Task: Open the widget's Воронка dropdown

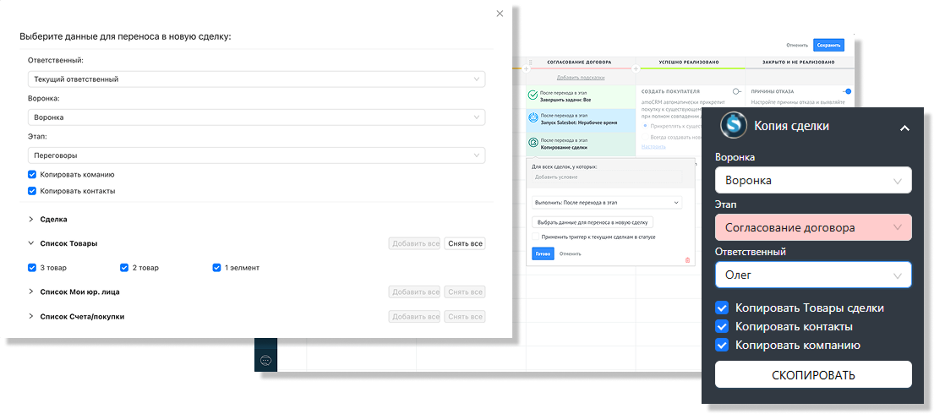Action: tap(813, 180)
